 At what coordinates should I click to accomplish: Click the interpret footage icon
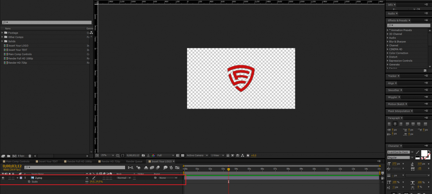3,156
